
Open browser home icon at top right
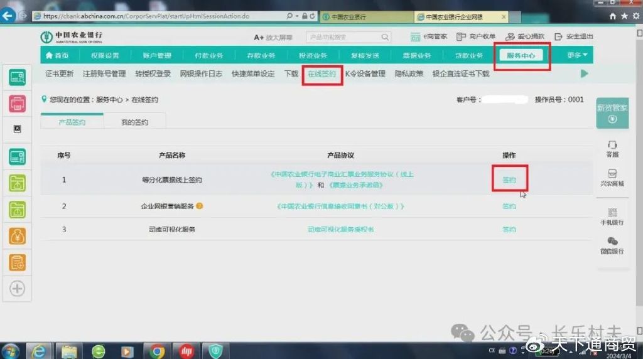[613, 16]
